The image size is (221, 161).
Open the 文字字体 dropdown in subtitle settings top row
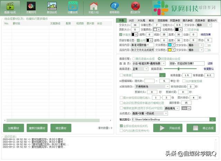pyautogui.click(x=204, y=25)
